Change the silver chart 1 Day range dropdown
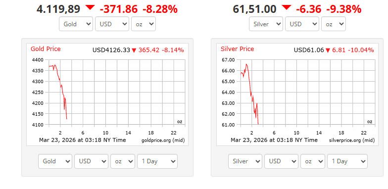 (347, 161)
